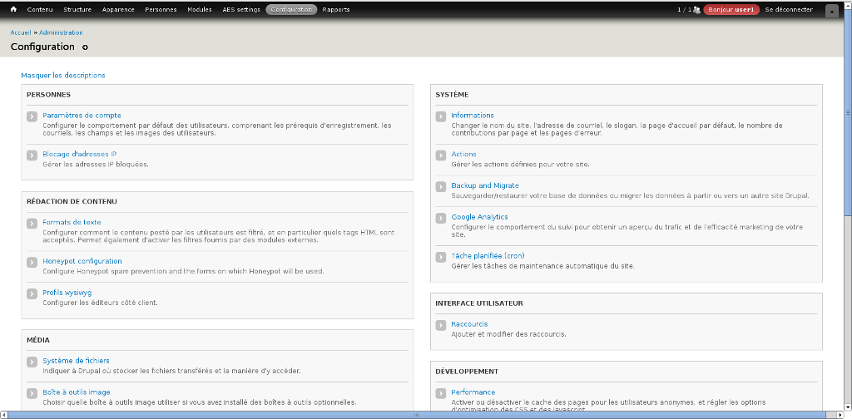Click arrow icon beside Backup and Migrate
The width and height of the screenshot is (852, 419).
coord(441,187)
